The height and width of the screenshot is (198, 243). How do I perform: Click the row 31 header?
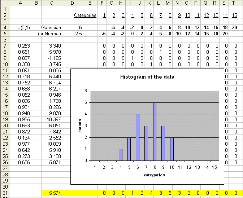pos(5,193)
